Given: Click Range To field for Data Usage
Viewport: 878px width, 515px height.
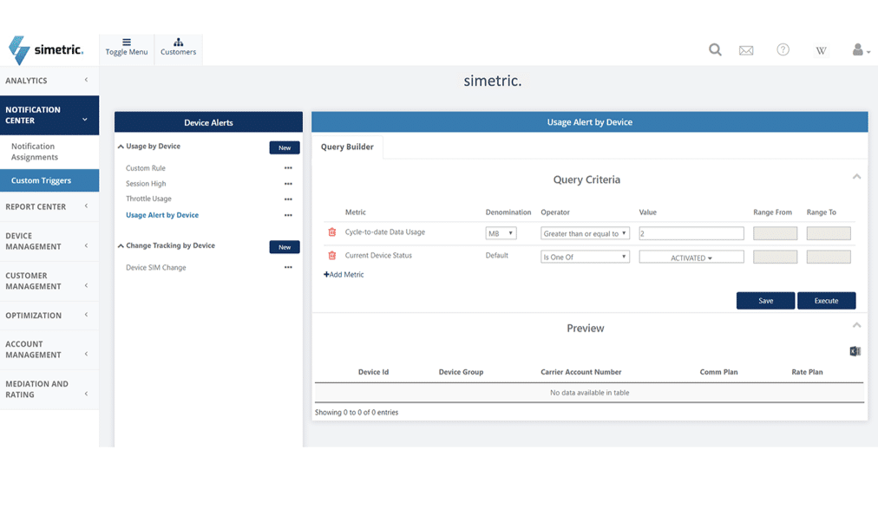Looking at the screenshot, I should (x=829, y=233).
